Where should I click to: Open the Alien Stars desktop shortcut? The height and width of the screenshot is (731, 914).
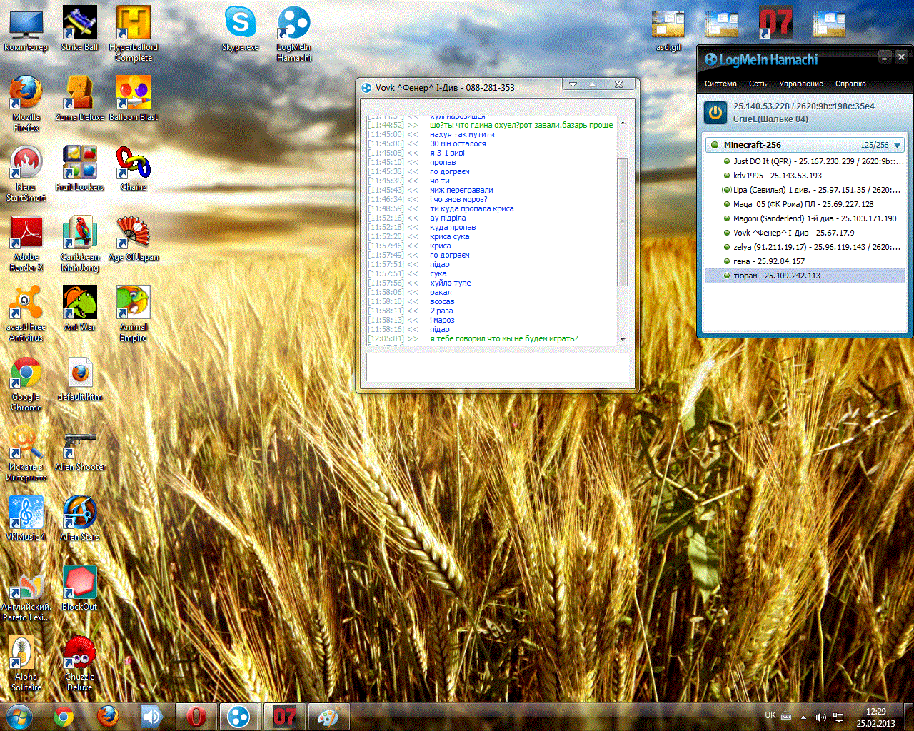coord(80,520)
